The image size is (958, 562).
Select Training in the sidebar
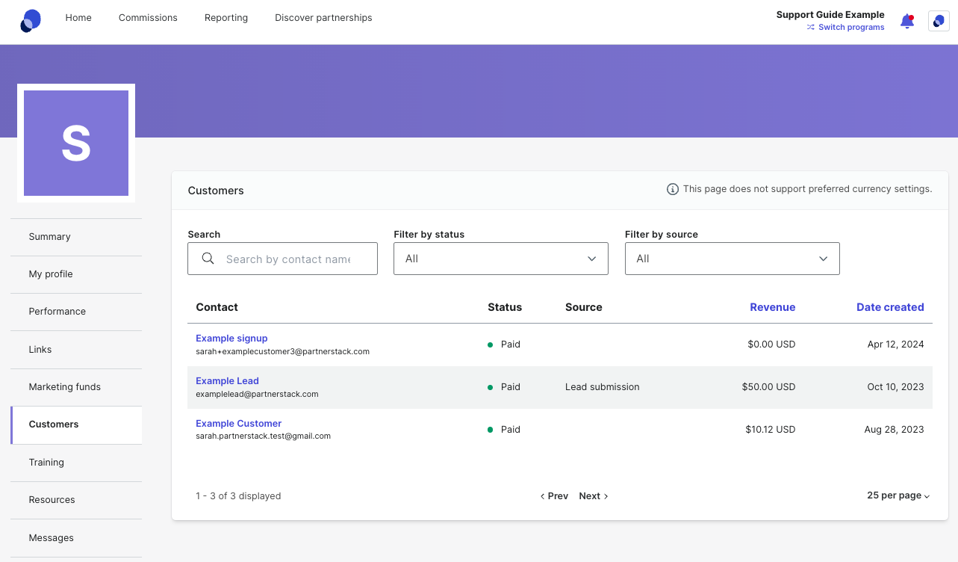76,463
